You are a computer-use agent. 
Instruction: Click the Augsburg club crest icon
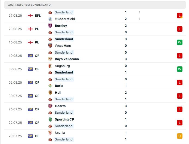50,66
